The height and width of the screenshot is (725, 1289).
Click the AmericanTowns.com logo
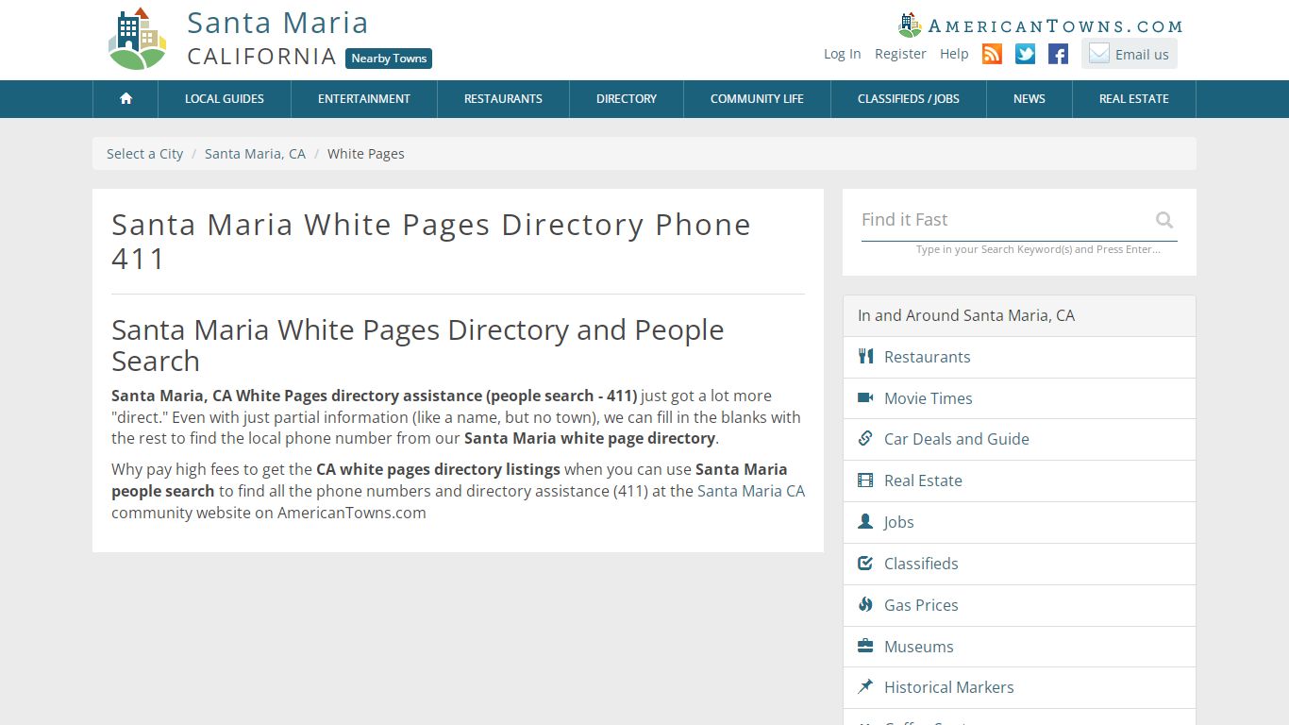(x=1041, y=25)
